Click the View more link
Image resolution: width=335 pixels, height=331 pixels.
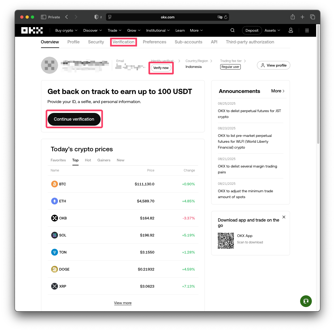click(x=123, y=303)
